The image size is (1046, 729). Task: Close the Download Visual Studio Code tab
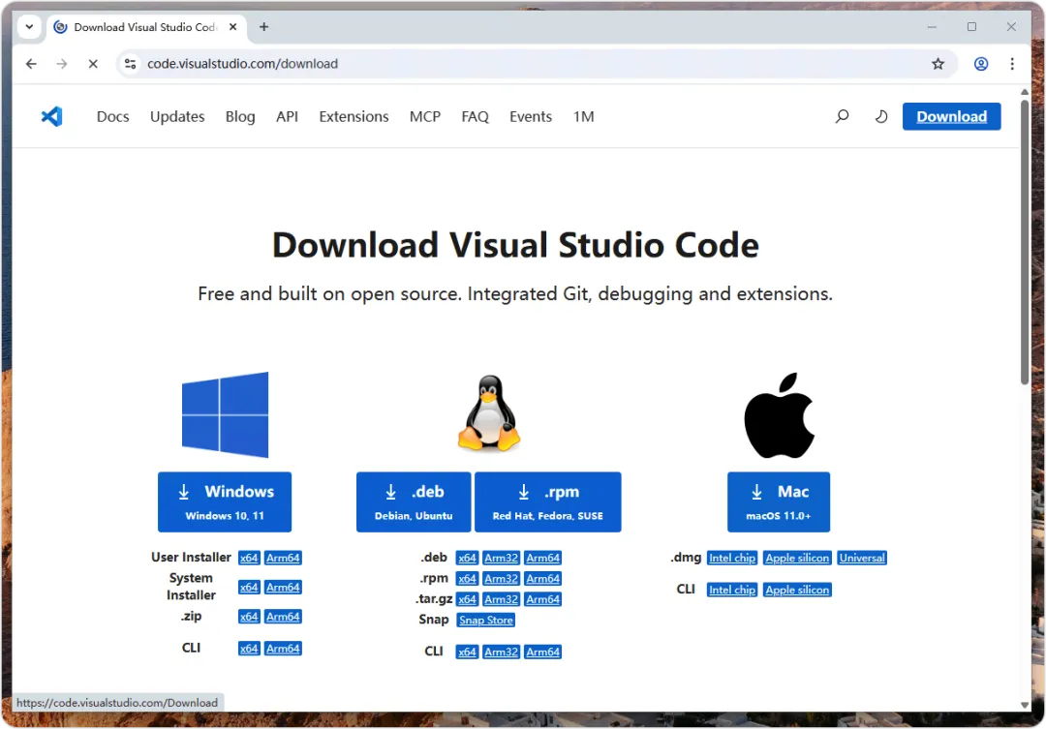click(x=232, y=27)
